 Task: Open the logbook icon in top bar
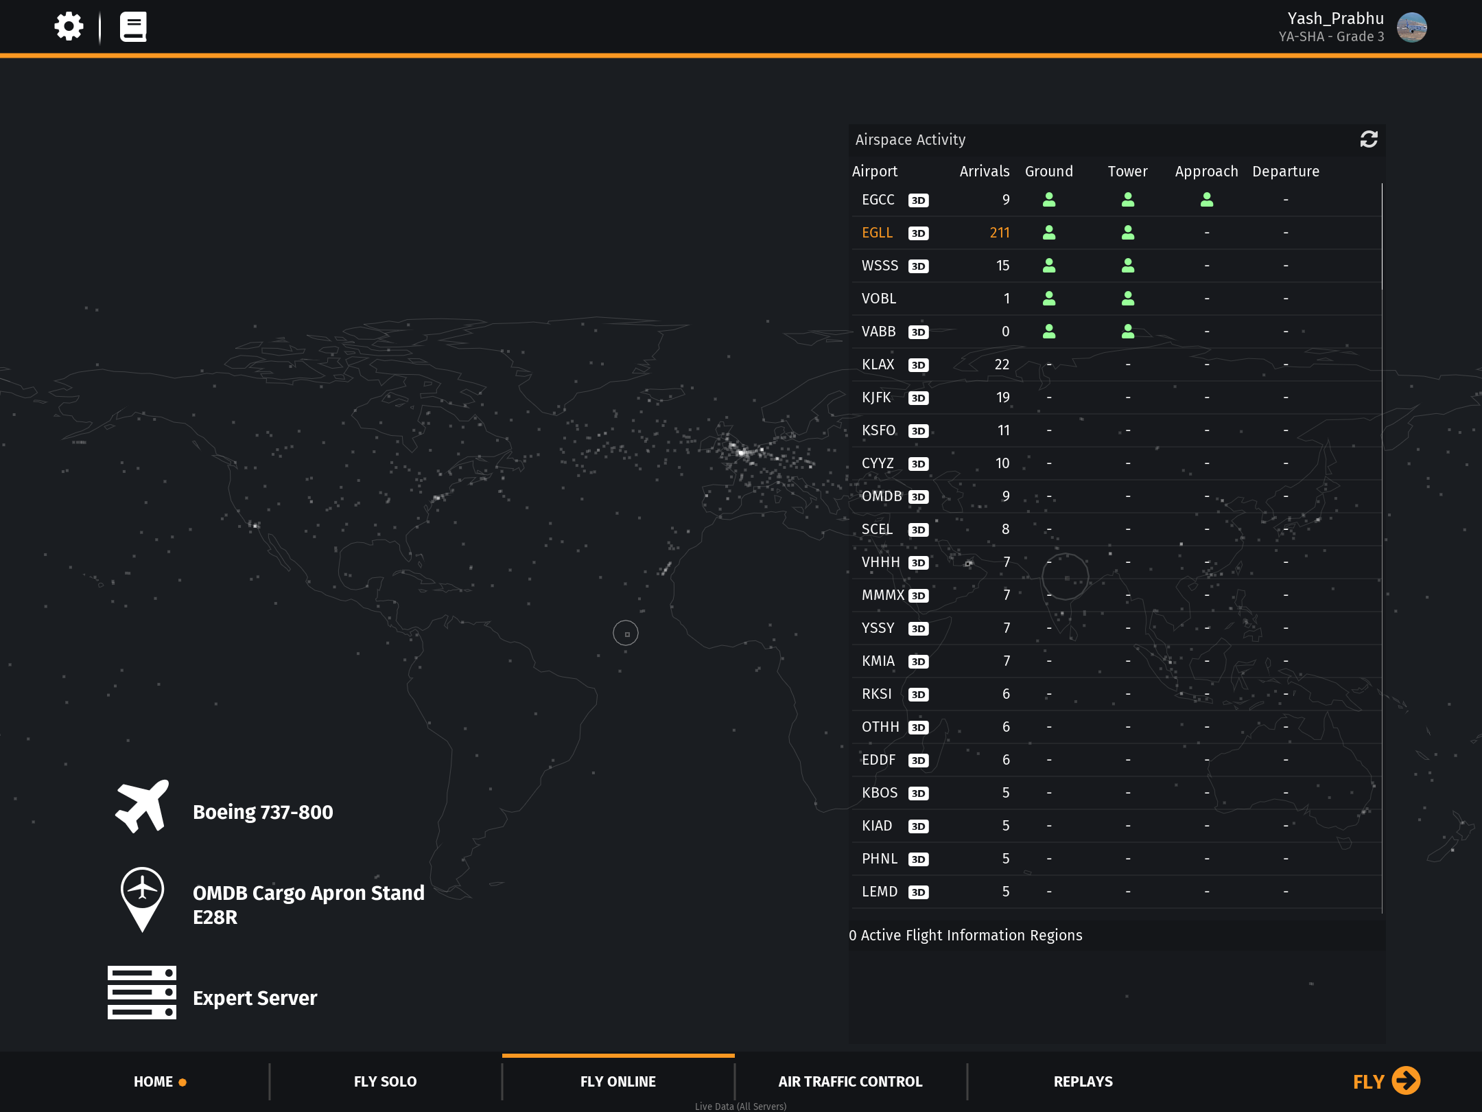pos(133,27)
